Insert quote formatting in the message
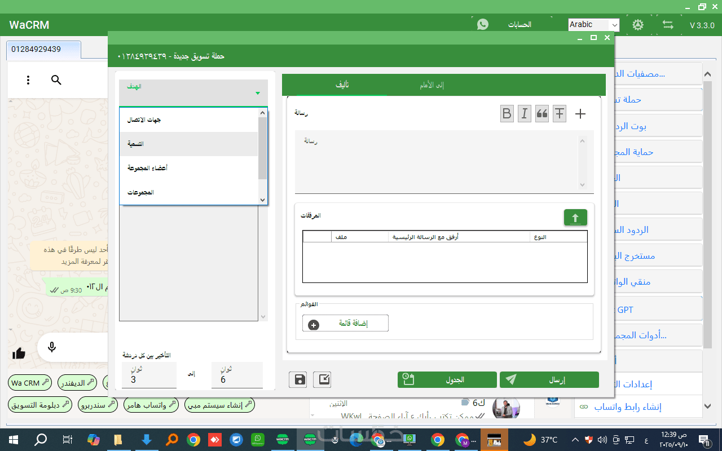Image resolution: width=722 pixels, height=451 pixels. (542, 114)
